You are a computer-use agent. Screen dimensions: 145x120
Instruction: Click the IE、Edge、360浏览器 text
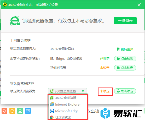66,59
